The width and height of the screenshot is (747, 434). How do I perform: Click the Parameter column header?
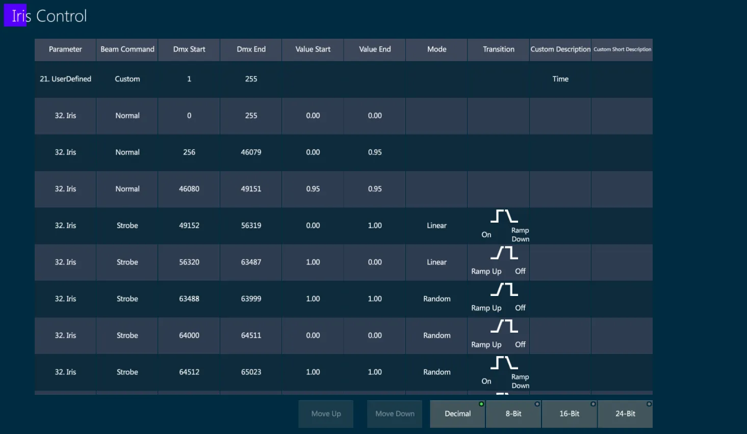(x=65, y=49)
